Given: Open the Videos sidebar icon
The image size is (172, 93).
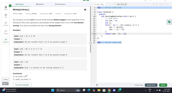Looking at the screenshot, I should [6, 32].
